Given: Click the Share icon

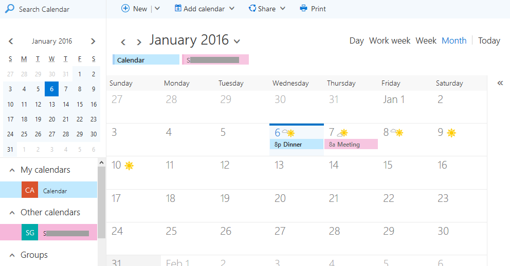Looking at the screenshot, I should click(x=252, y=8).
